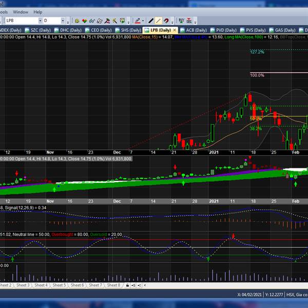Click the Oversold = 20.00 label
This screenshot has width=308, height=308.
(106, 235)
